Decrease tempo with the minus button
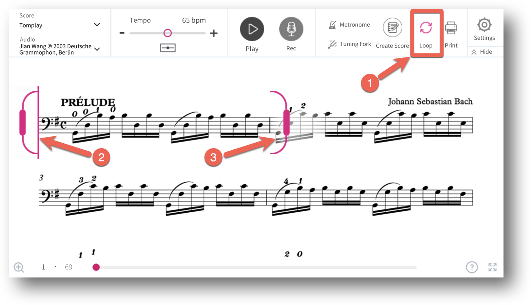The image size is (531, 305). tap(122, 33)
